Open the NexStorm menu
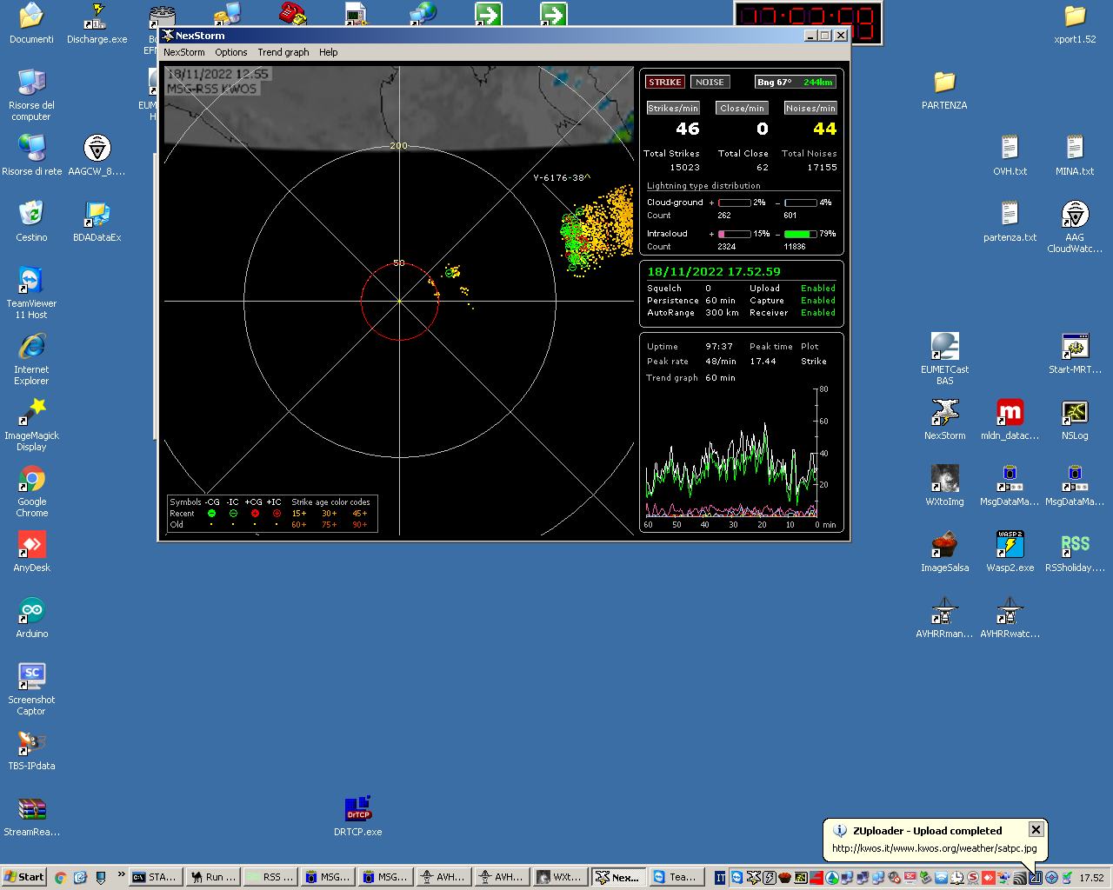 (183, 52)
